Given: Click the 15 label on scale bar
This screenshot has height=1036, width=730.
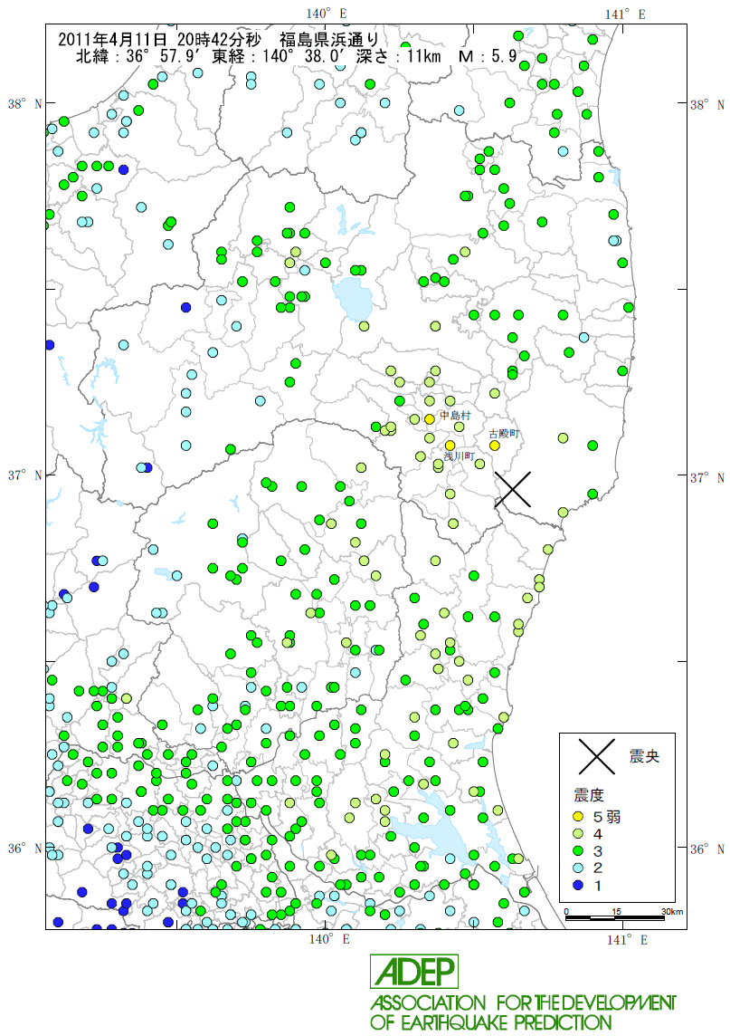Looking at the screenshot, I should 616,912.
